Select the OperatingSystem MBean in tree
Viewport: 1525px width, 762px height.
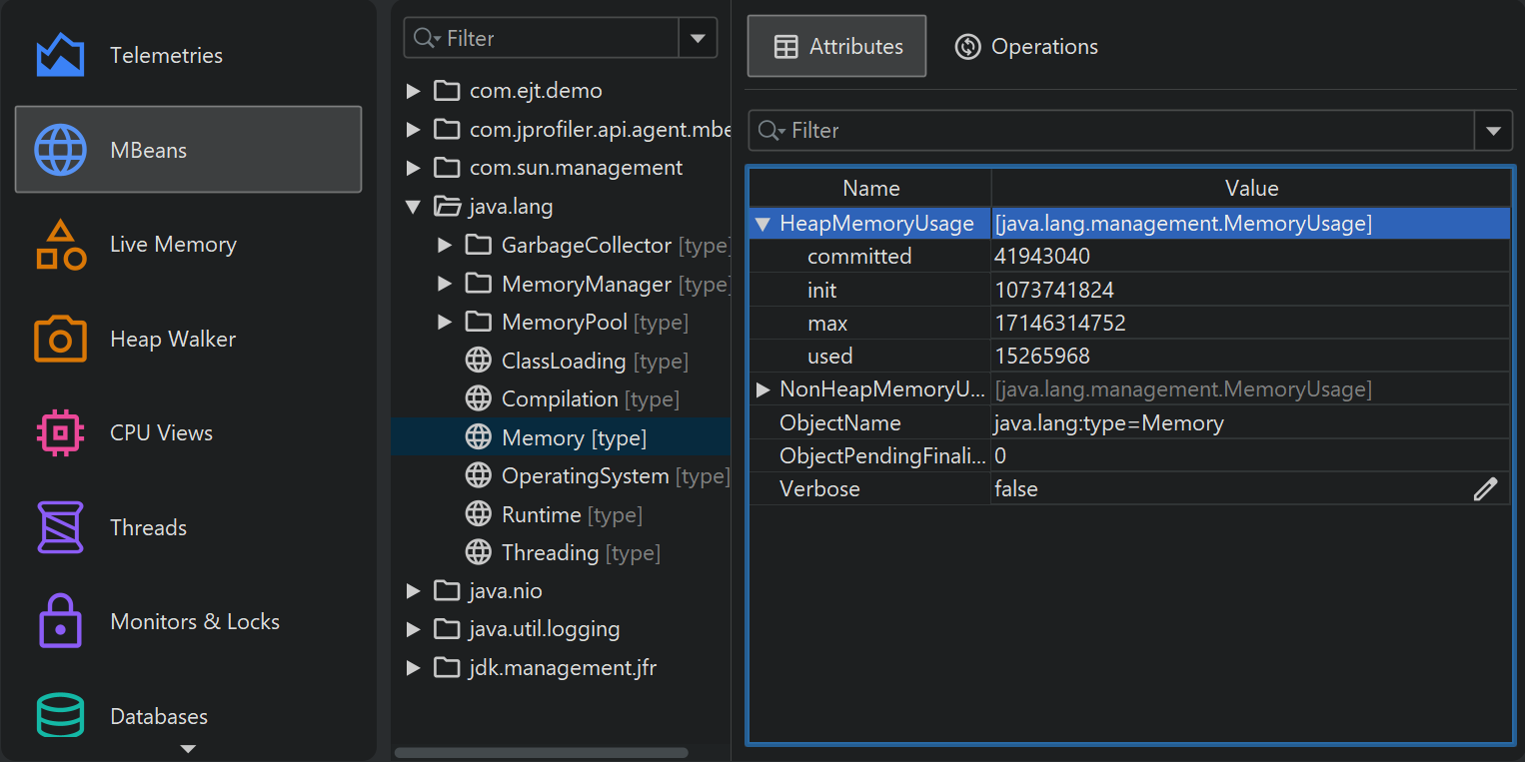[x=585, y=476]
